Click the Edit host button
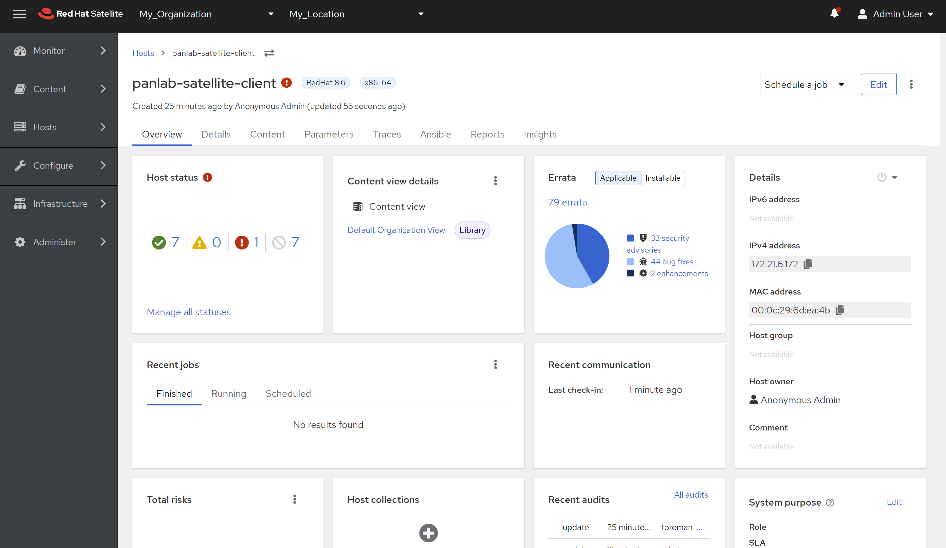The width and height of the screenshot is (946, 548). [x=879, y=84]
